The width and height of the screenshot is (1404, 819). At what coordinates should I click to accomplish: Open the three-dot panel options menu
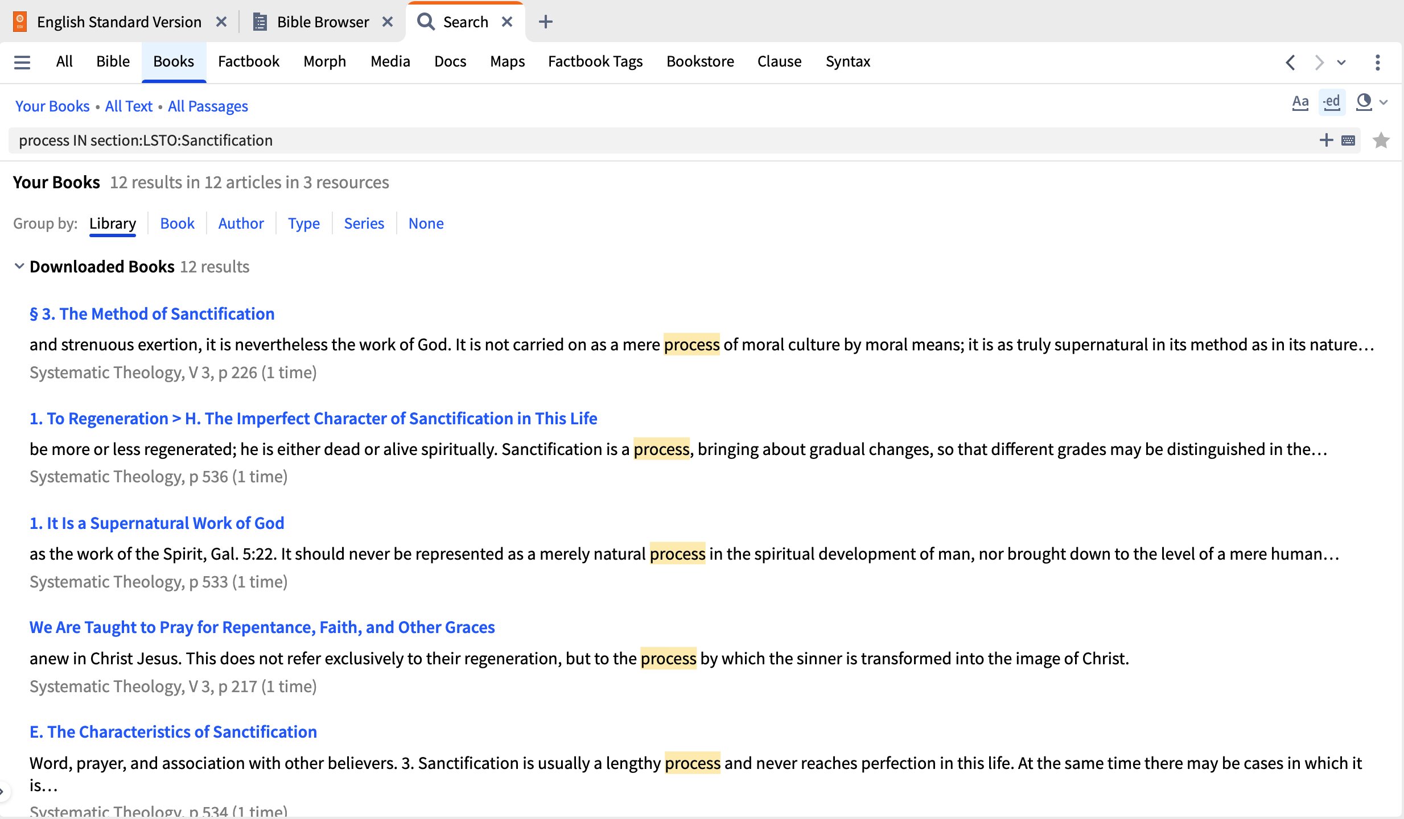(1377, 62)
